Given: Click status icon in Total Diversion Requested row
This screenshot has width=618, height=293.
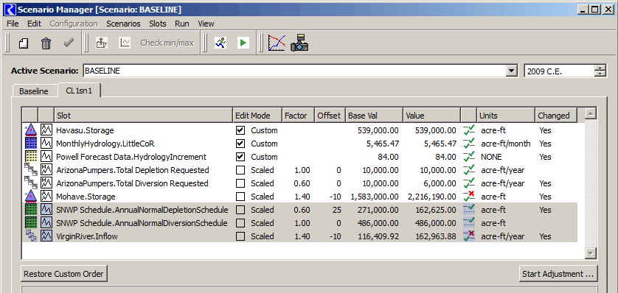Looking at the screenshot, I should [x=469, y=183].
